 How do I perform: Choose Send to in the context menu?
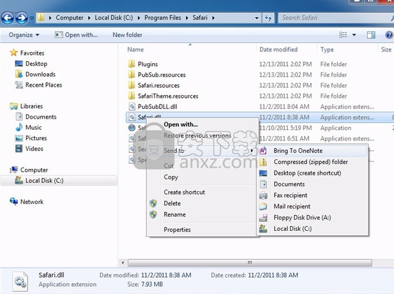click(174, 151)
